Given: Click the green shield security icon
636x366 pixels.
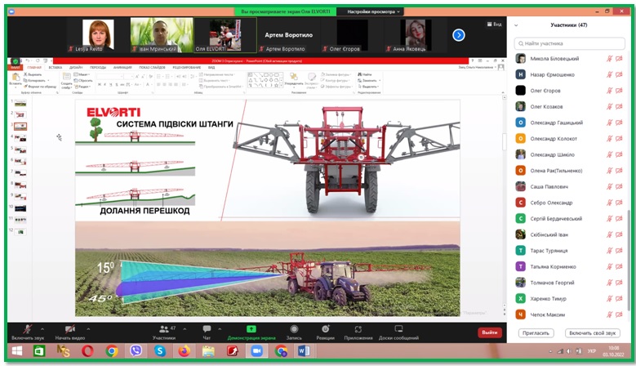Looking at the screenshot, I should (16, 61).
